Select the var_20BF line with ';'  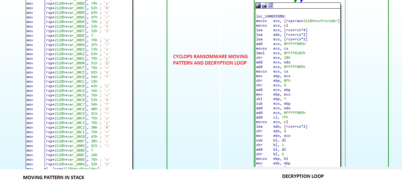pyautogui.click(x=68, y=141)
